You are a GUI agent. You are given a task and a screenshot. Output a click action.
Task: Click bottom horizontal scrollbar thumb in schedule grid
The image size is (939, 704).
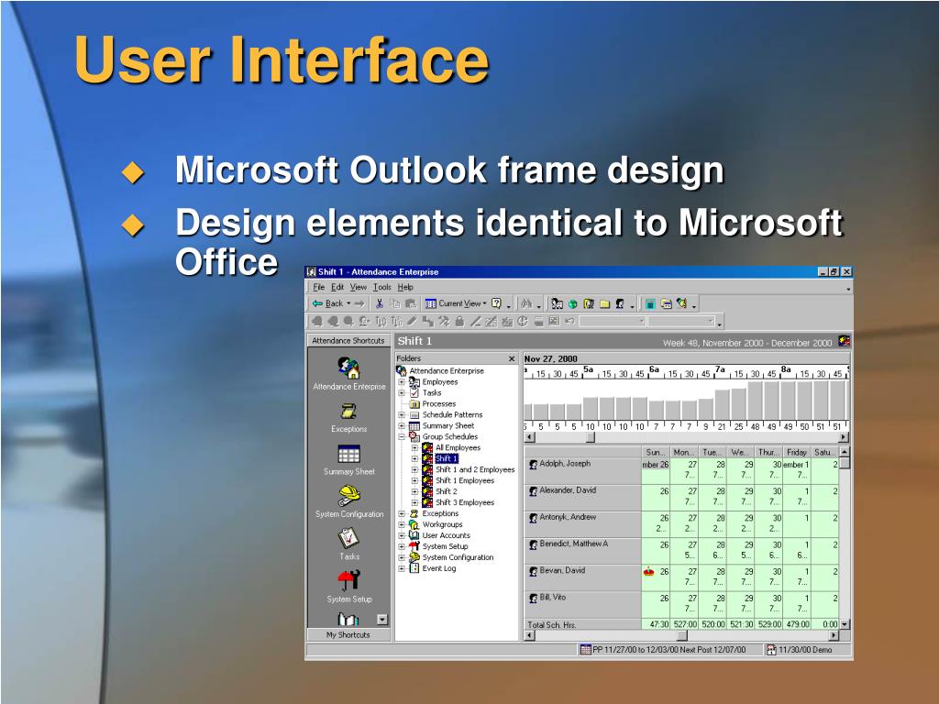pyautogui.click(x=682, y=635)
